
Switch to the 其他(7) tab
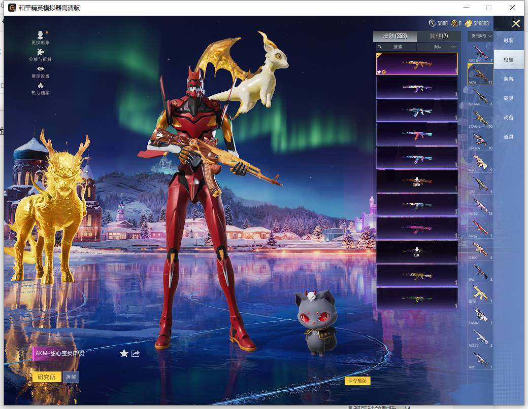[439, 36]
